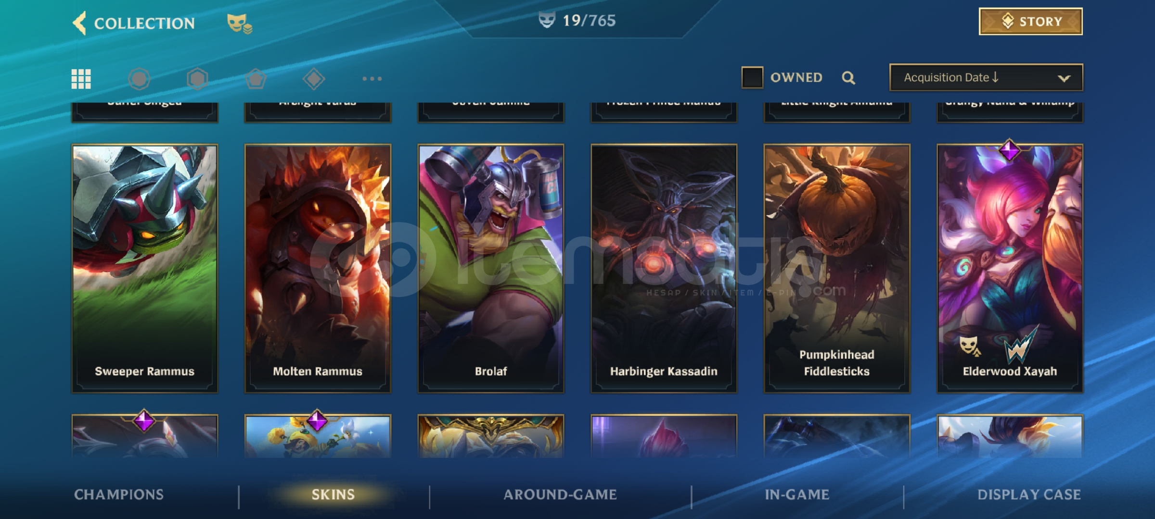Show more filters via three dots
The width and height of the screenshot is (1155, 519).
[x=372, y=78]
